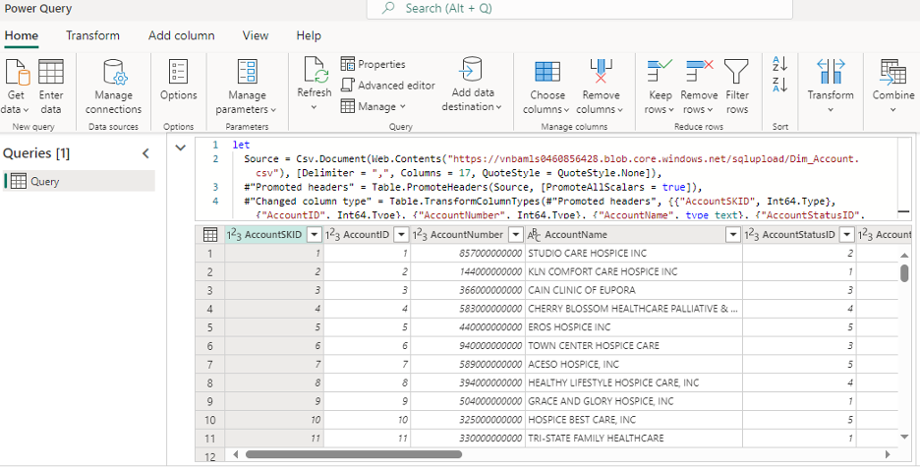Click the scroll down arrow

click(904, 437)
